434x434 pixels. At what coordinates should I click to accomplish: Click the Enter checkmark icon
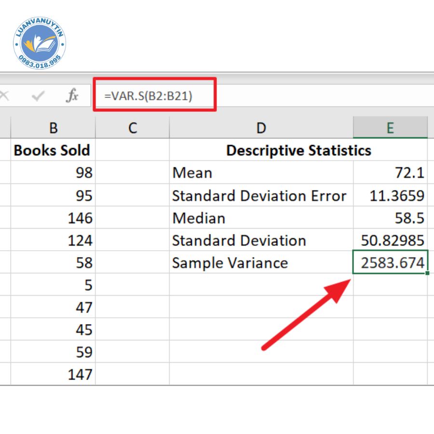[38, 96]
